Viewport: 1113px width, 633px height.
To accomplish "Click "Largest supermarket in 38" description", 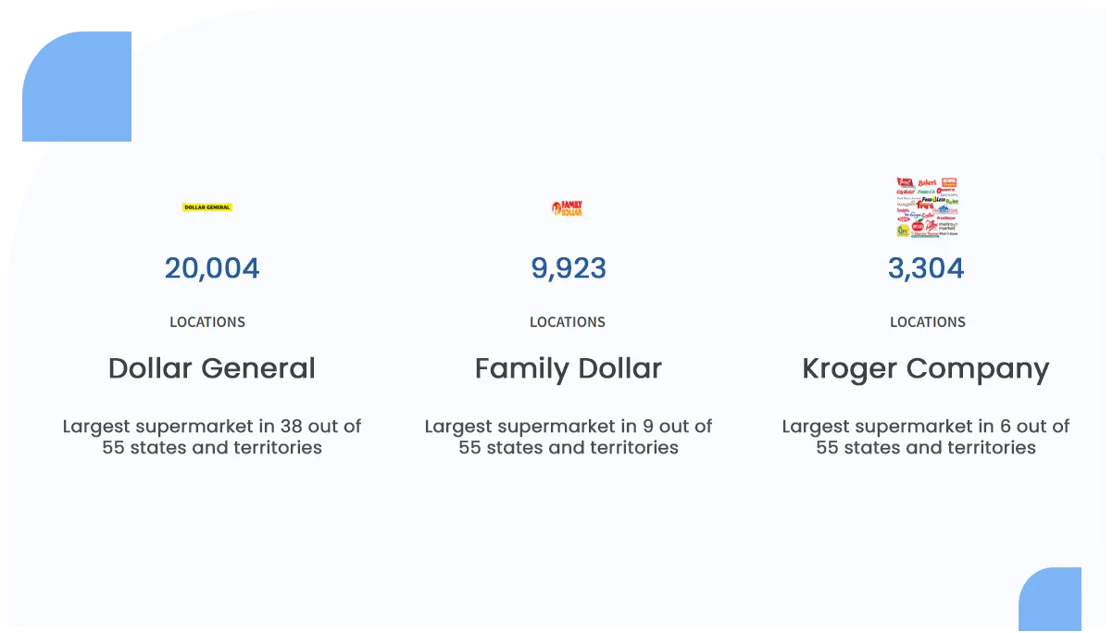I will tap(212, 437).
